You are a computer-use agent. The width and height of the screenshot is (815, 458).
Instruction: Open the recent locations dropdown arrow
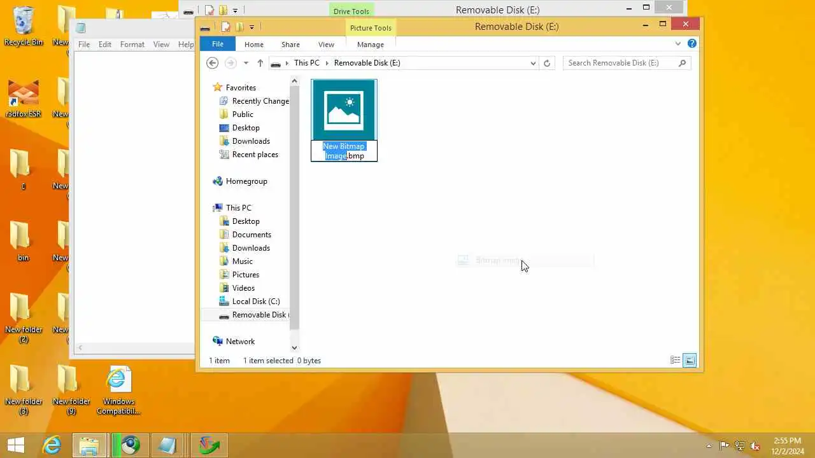pos(246,63)
